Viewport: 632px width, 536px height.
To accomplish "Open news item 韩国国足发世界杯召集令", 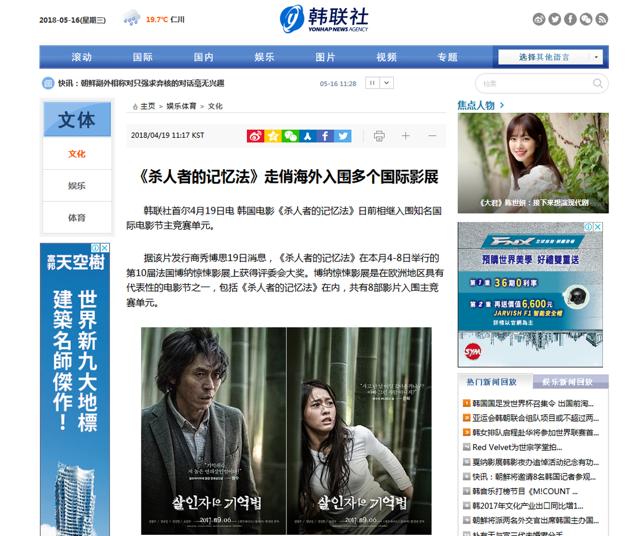I will pos(533,403).
